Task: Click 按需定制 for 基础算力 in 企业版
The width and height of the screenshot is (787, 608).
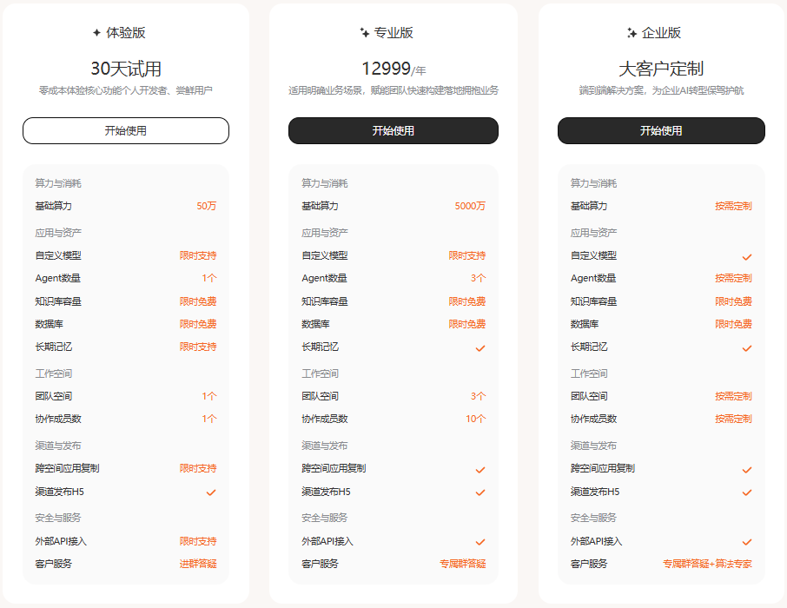Action: [x=733, y=206]
